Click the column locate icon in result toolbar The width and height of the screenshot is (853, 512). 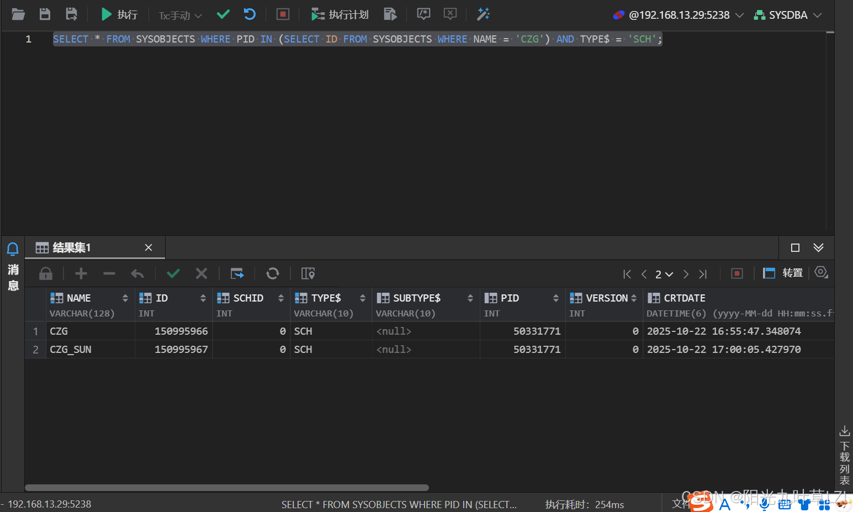308,273
